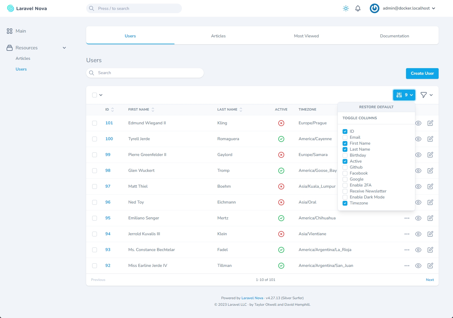Open the filter funnel icon

[x=426, y=95]
